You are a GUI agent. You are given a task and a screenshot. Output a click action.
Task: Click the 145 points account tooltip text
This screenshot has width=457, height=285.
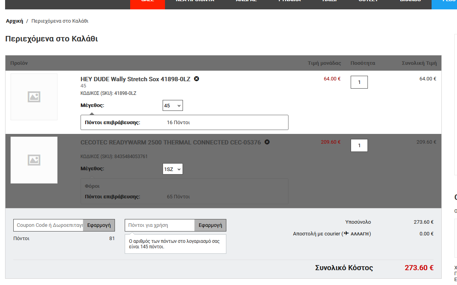[174, 244]
